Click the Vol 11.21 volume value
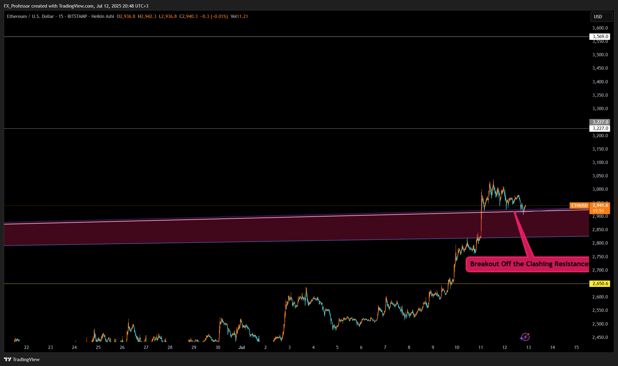Screen dimensions: 618x366 click(x=239, y=16)
